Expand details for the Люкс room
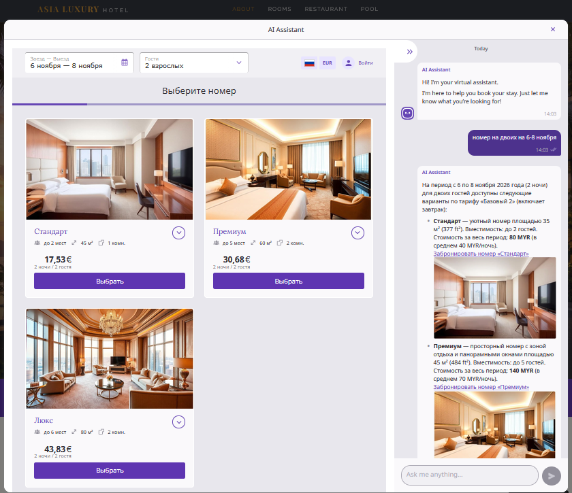This screenshot has width=572, height=493. click(178, 422)
